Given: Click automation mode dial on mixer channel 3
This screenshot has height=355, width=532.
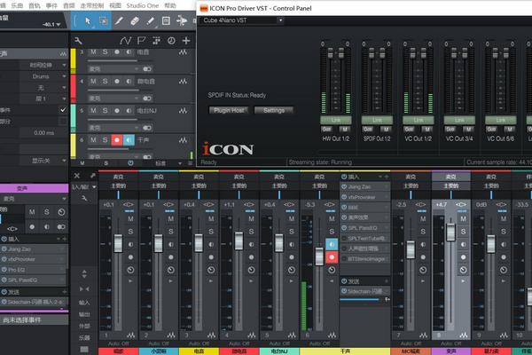Looking at the screenshot, I should click(211, 270).
